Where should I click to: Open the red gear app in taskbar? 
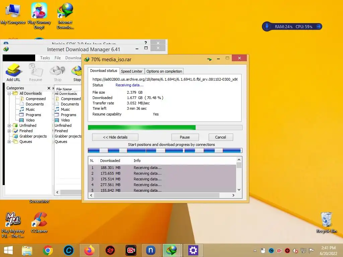click(x=110, y=250)
